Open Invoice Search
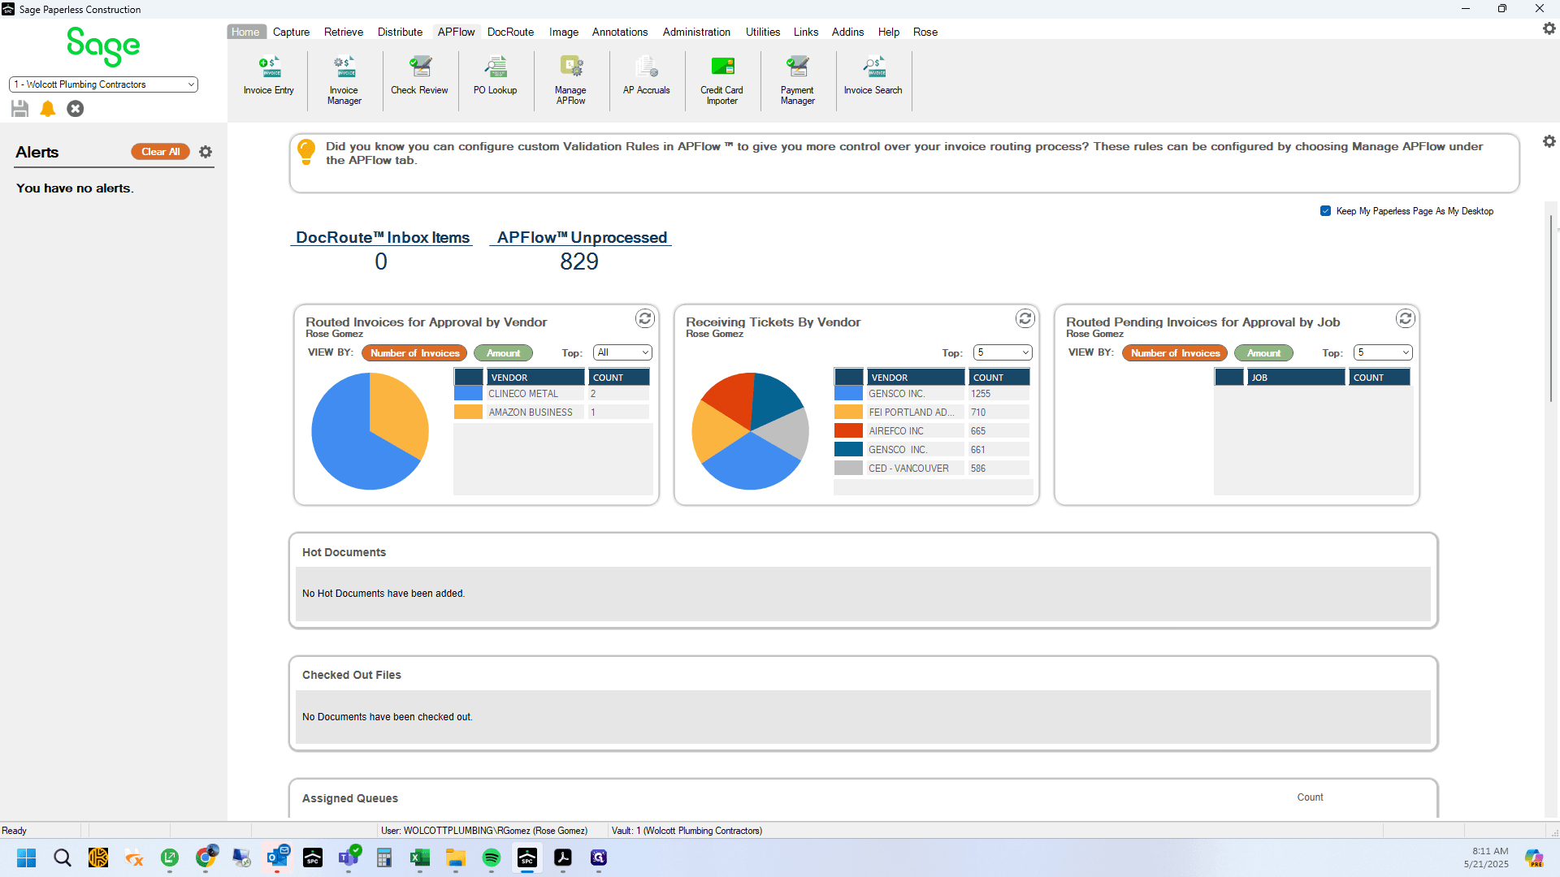 point(873,76)
